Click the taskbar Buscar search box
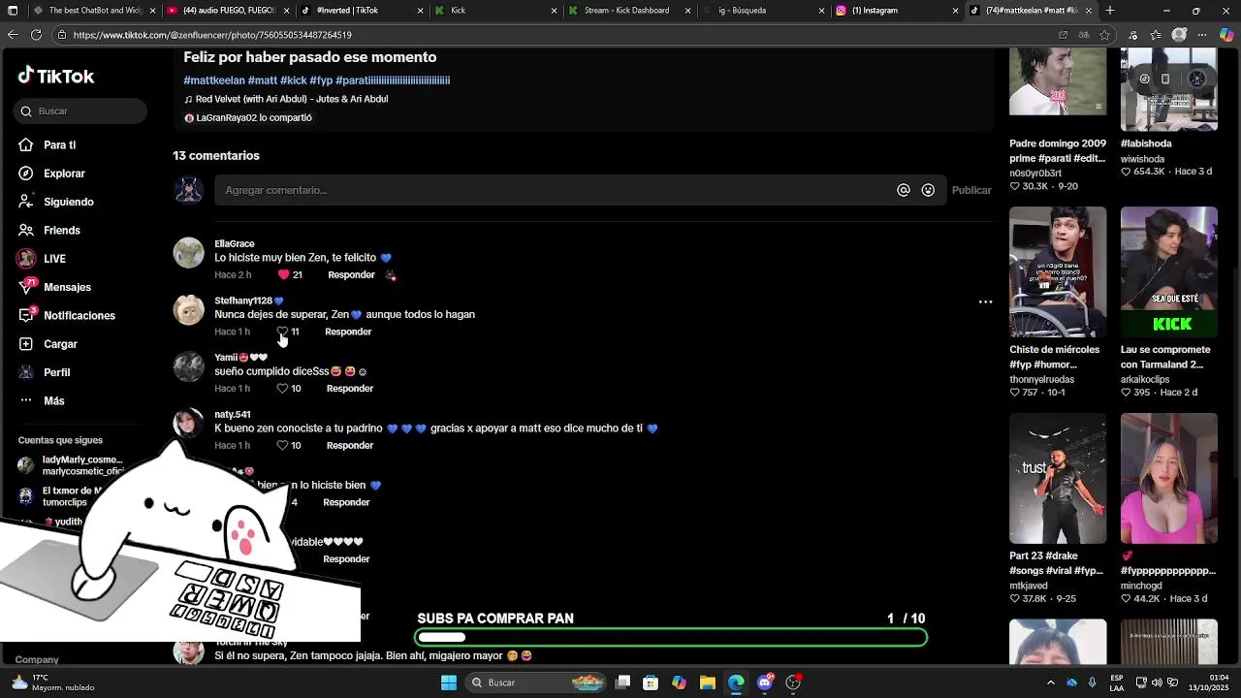This screenshot has height=698, width=1241. click(535, 682)
